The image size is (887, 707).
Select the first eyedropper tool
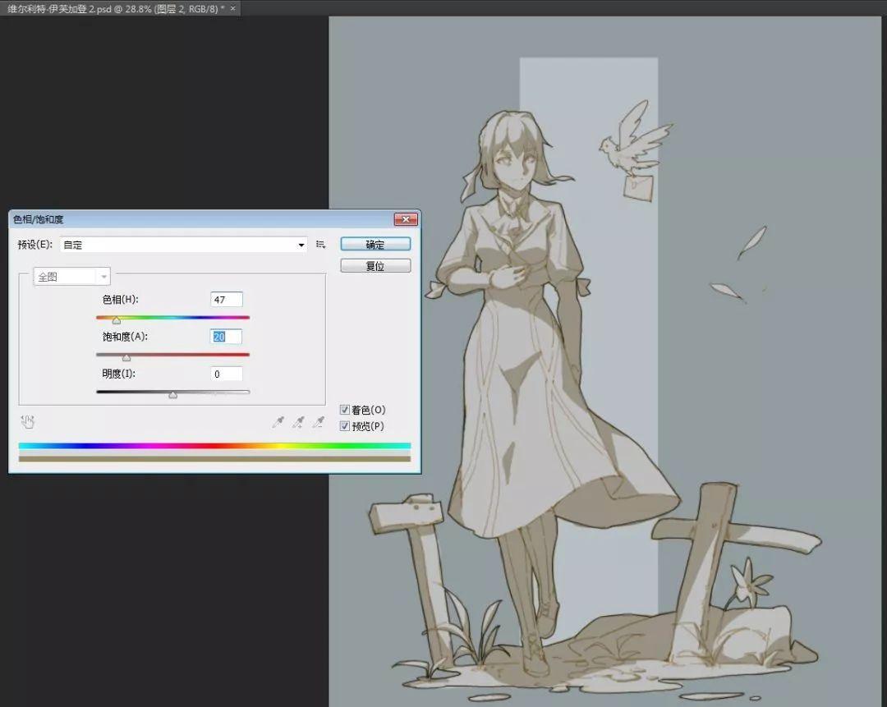click(278, 422)
